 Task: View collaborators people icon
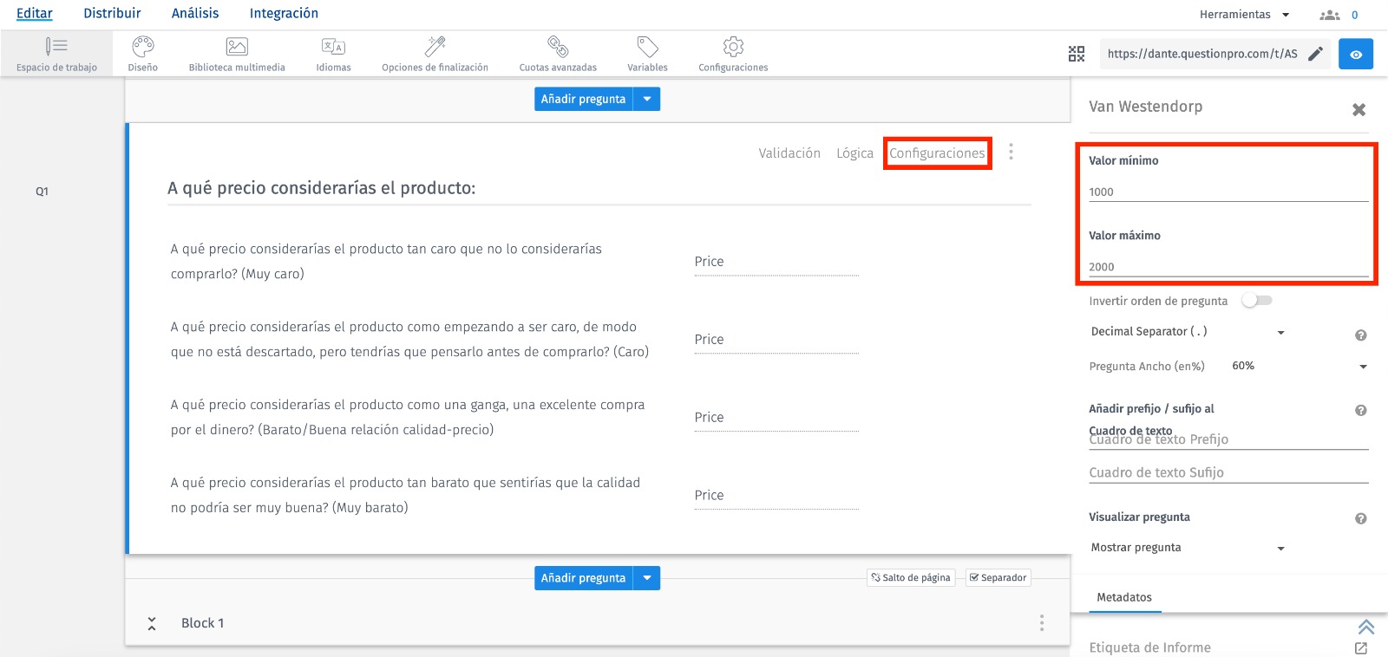coord(1329,15)
